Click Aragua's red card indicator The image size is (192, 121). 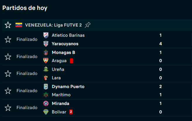71,61
